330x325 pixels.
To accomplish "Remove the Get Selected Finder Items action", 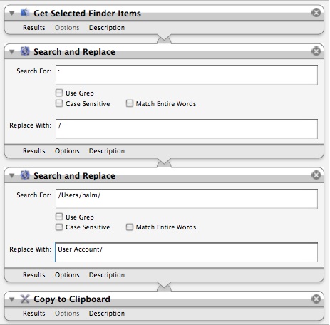I will point(316,13).
